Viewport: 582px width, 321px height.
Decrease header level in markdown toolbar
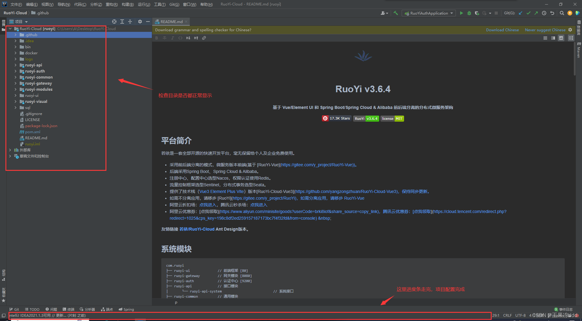tap(188, 38)
